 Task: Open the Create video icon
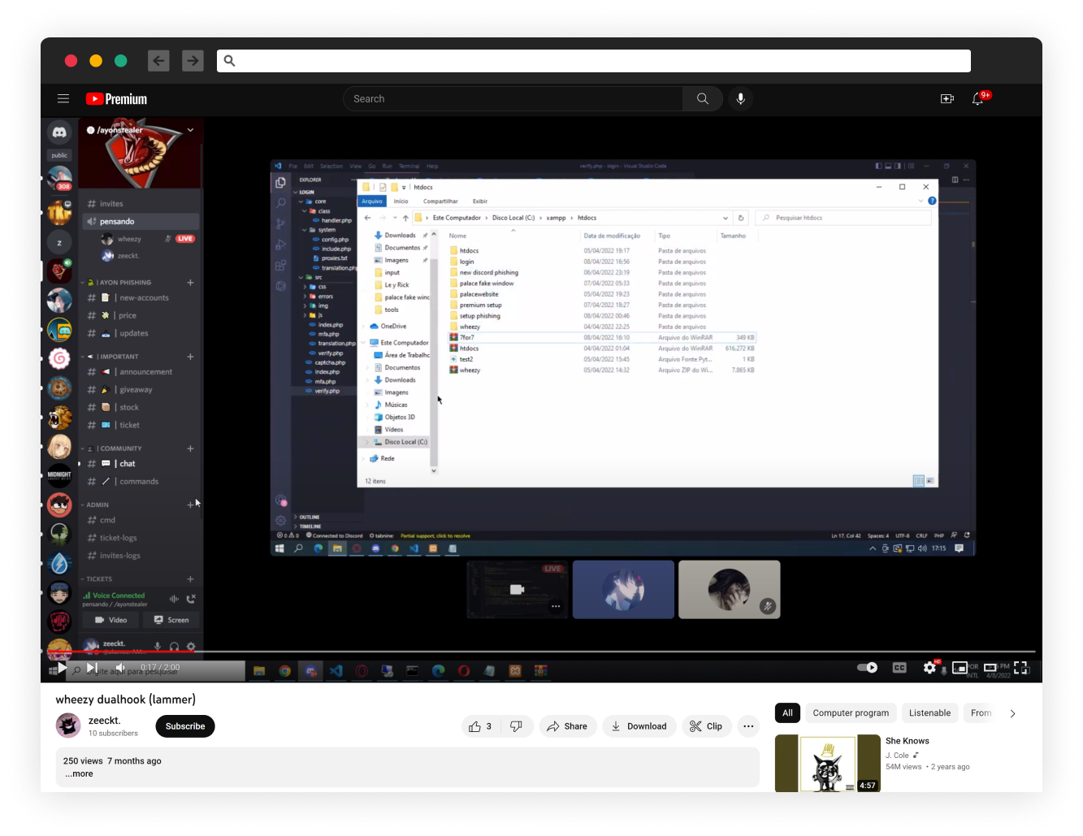947,99
